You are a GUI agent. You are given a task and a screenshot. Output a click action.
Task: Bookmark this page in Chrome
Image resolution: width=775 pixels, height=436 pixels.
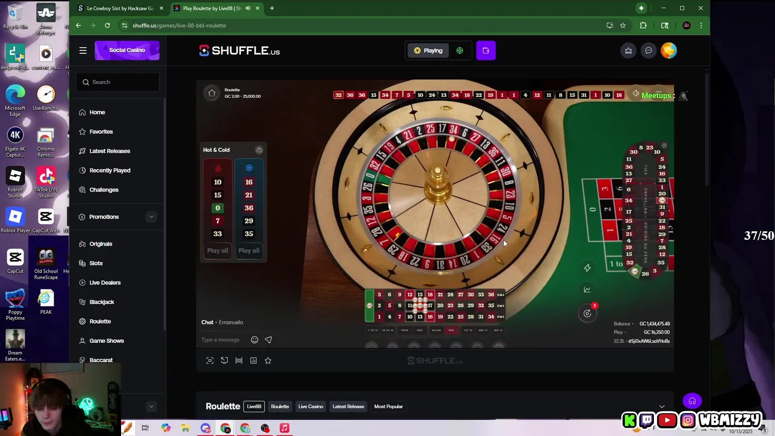(x=622, y=25)
